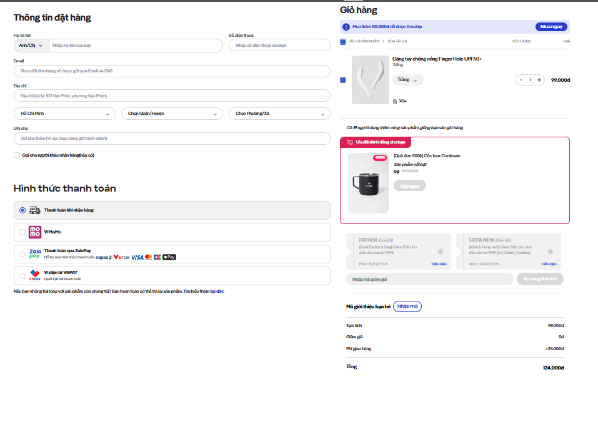Increase glove quantity with plus button
Viewport: 598px width, 445px height.
point(539,80)
